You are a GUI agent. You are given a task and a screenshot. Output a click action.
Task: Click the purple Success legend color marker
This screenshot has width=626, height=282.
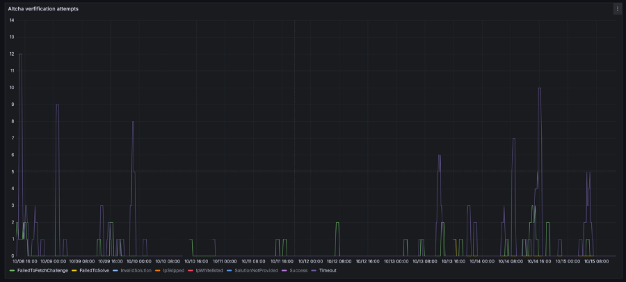(284, 270)
